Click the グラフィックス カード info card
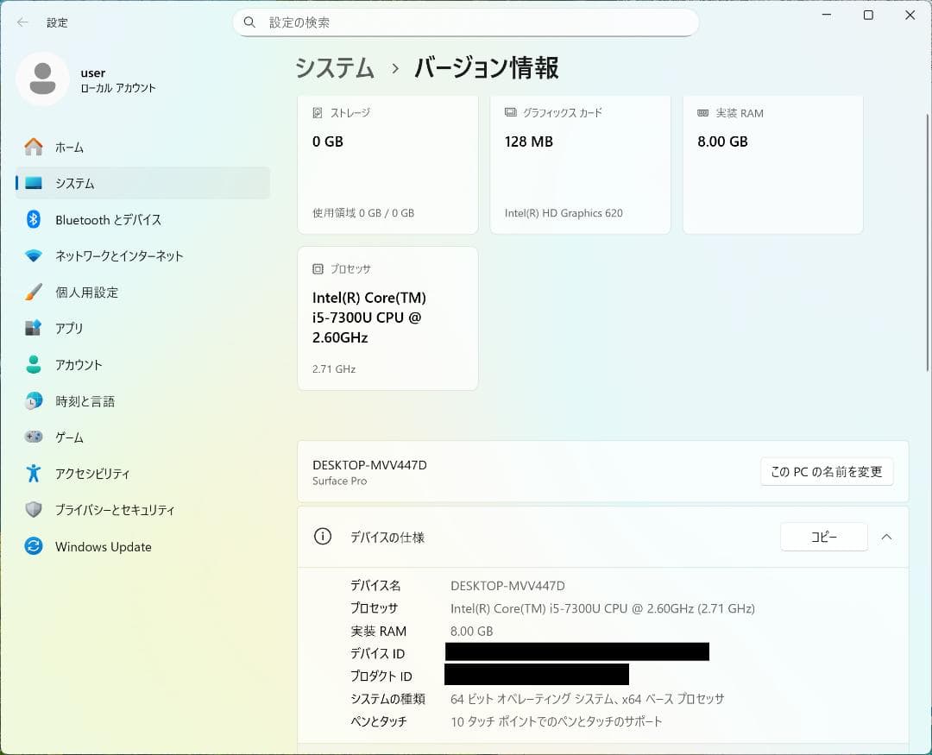Image resolution: width=932 pixels, height=755 pixels. 580,164
